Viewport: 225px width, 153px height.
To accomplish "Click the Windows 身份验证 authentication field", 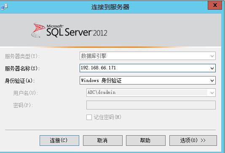I will (147, 80).
